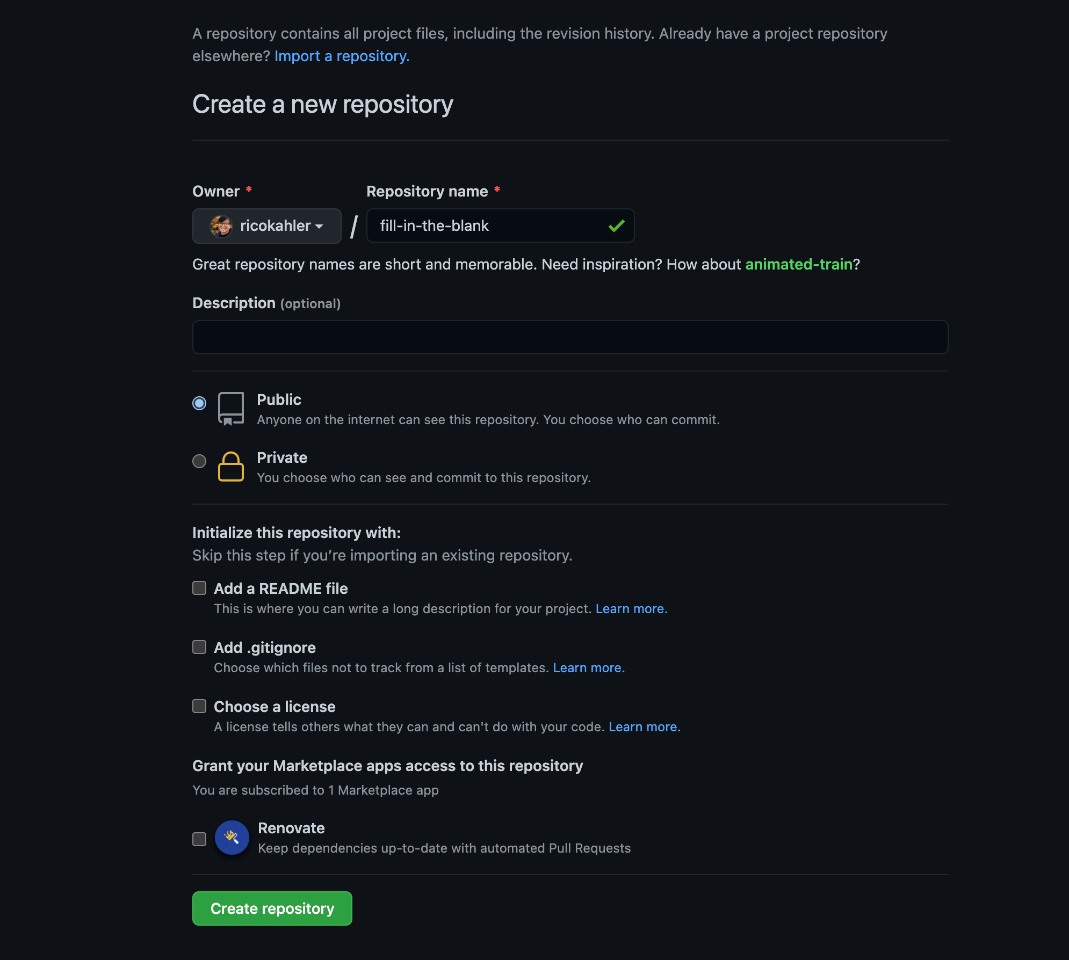This screenshot has height=960, width=1069.
Task: Check the Choose a license option
Action: pos(199,706)
